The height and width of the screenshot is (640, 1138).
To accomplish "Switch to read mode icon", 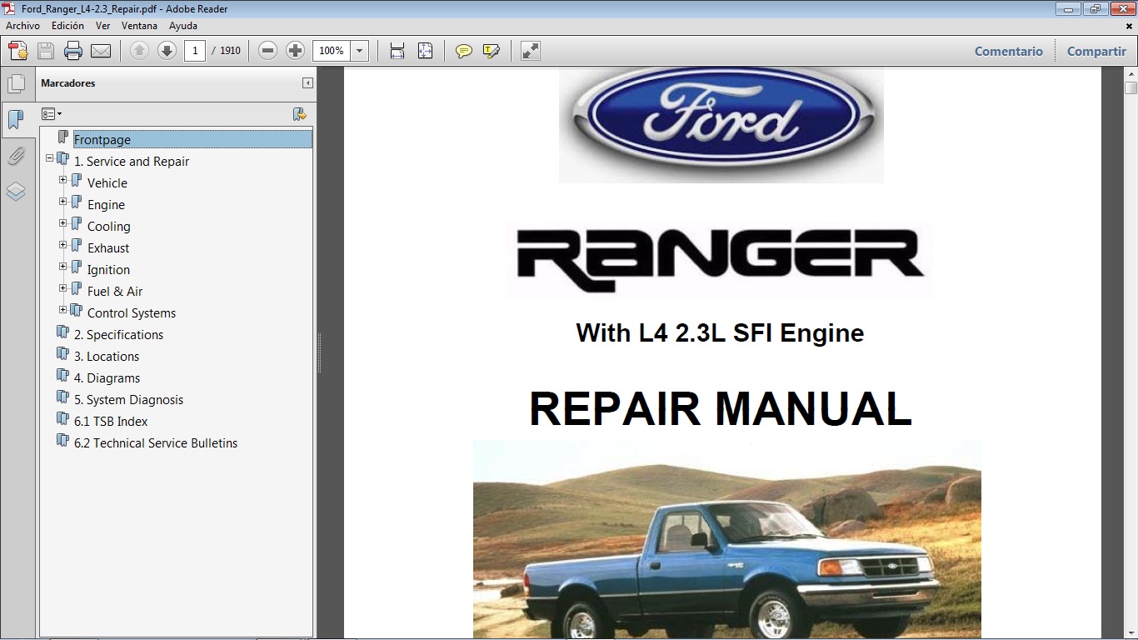I will (531, 51).
